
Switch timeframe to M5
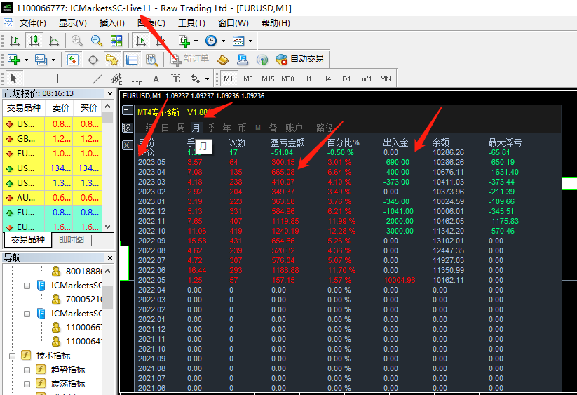pyautogui.click(x=248, y=79)
